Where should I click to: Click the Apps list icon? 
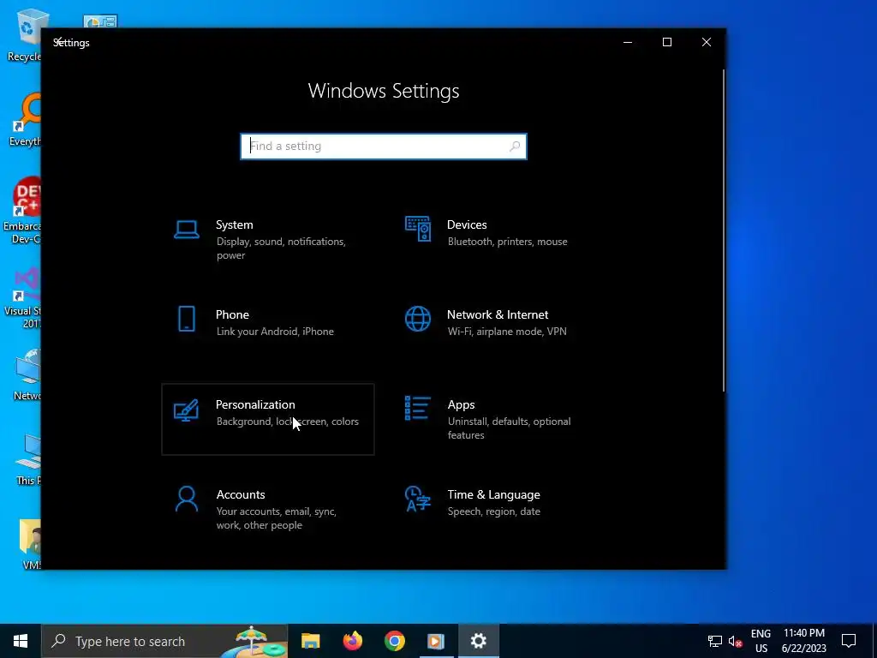click(x=418, y=408)
